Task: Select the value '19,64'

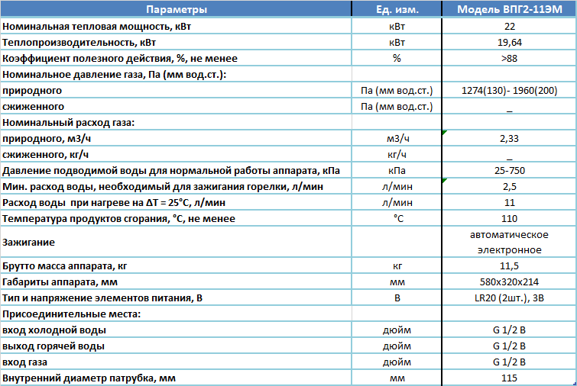Action: (509, 42)
